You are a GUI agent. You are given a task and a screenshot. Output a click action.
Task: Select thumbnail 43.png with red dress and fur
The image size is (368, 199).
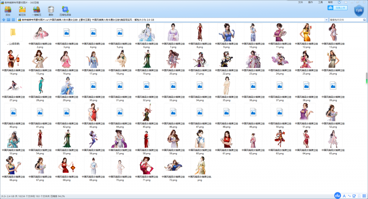tap(93, 112)
